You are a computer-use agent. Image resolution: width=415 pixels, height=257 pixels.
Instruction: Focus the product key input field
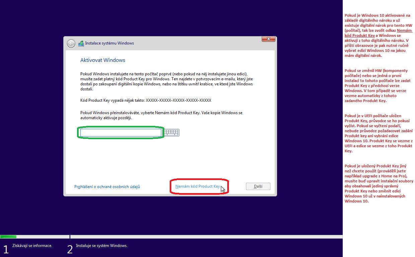(x=121, y=133)
